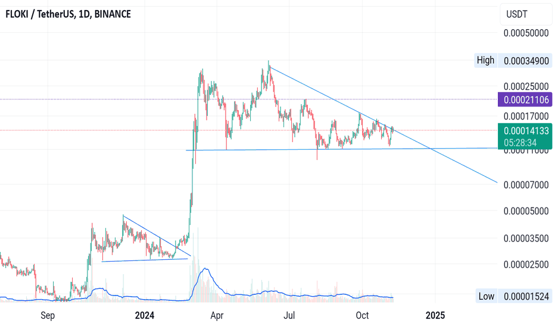This screenshot has width=555, height=327.
Task: Click the Oct label on time axis
Action: (x=362, y=315)
